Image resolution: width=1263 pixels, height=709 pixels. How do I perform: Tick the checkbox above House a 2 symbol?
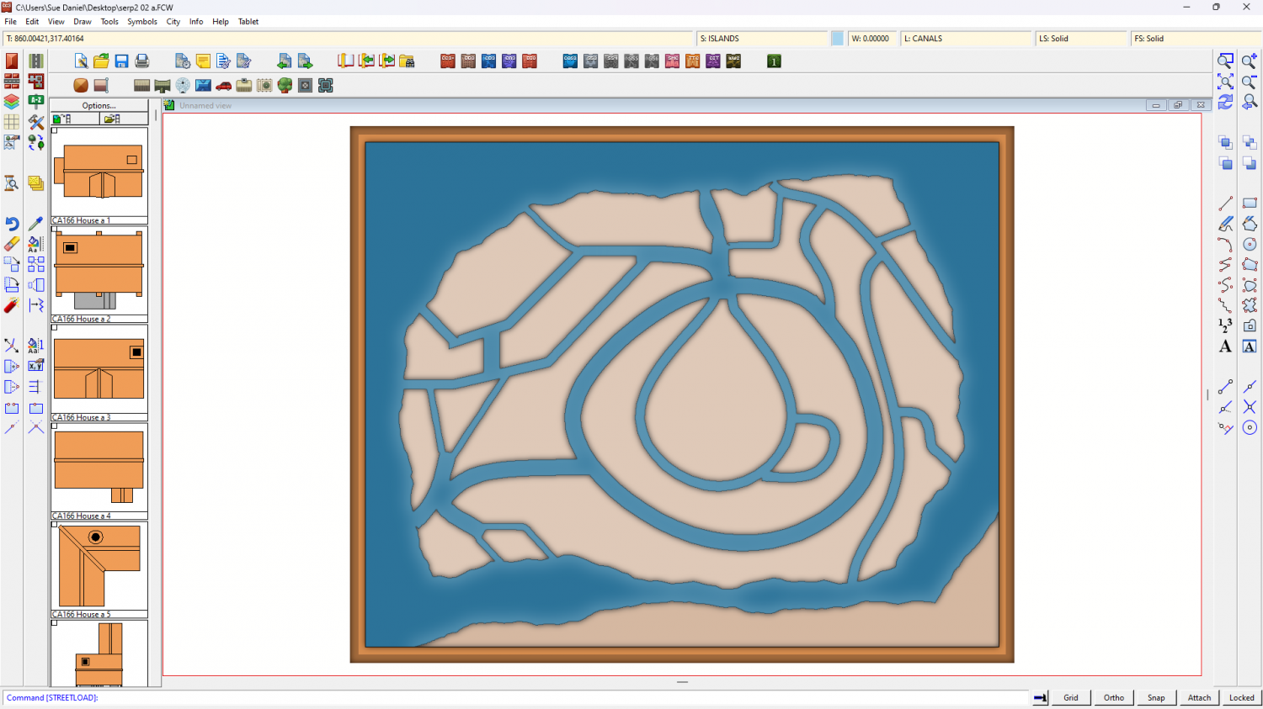55,229
